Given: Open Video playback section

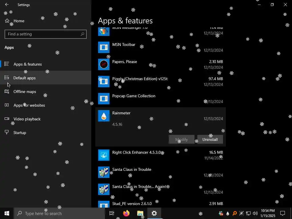Looking at the screenshot, I should [x=46, y=119].
